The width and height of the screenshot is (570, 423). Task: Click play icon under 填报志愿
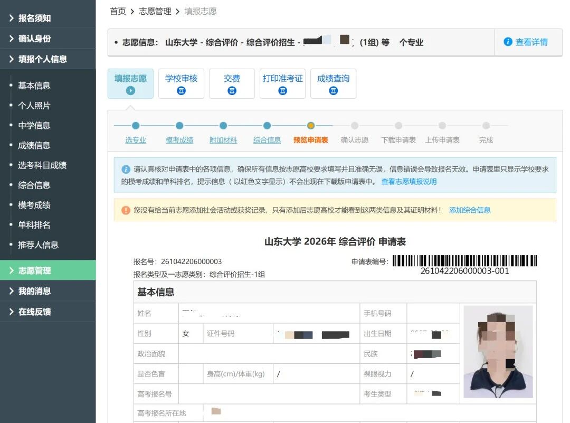tap(130, 90)
